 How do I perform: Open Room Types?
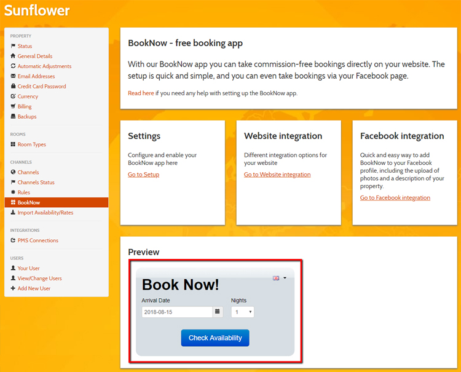point(32,144)
